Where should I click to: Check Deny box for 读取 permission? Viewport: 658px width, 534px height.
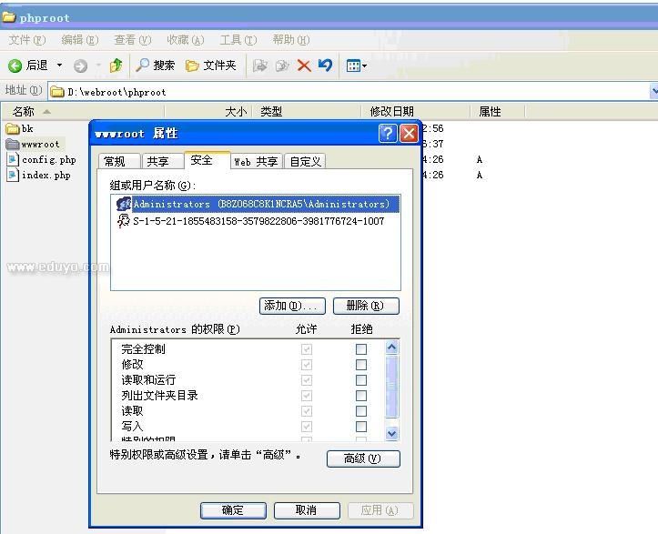point(361,411)
